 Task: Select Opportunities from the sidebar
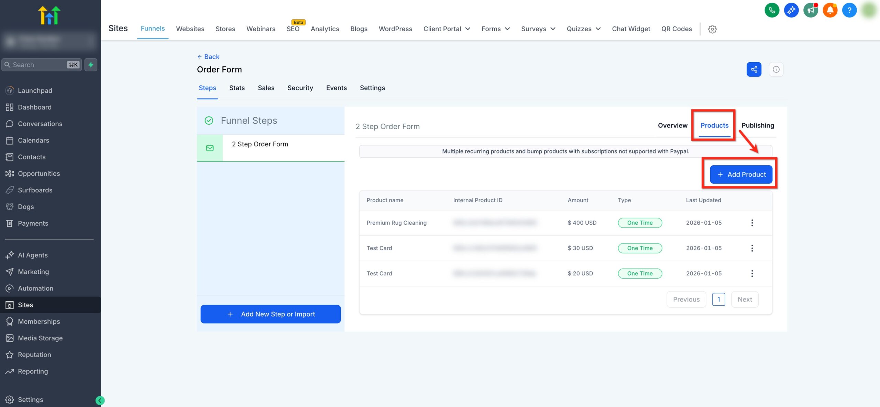[39, 173]
